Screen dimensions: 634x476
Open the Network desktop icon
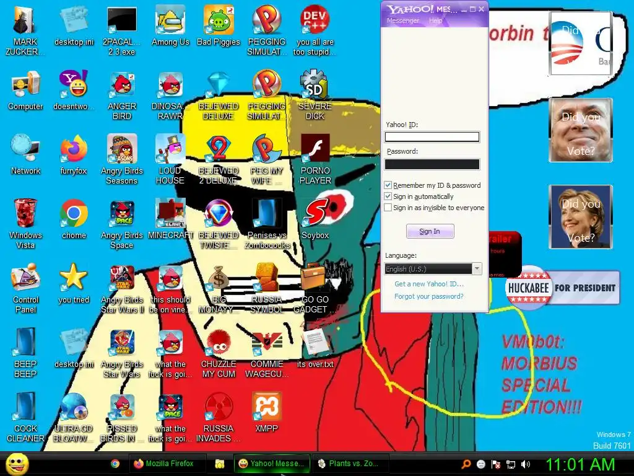[x=25, y=154]
